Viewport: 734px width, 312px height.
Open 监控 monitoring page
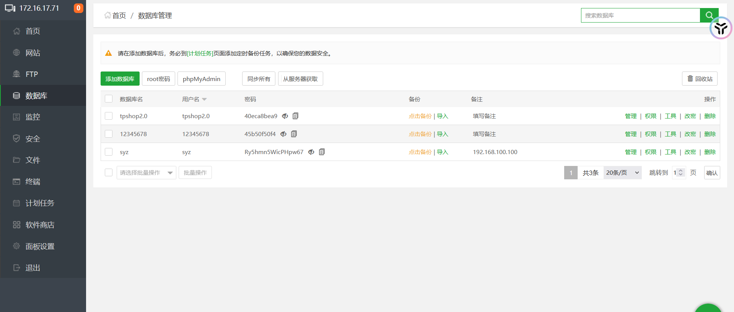pos(43,117)
